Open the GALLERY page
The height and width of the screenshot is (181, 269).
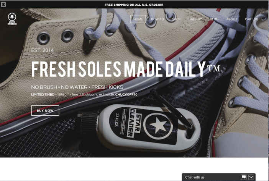coord(195,19)
